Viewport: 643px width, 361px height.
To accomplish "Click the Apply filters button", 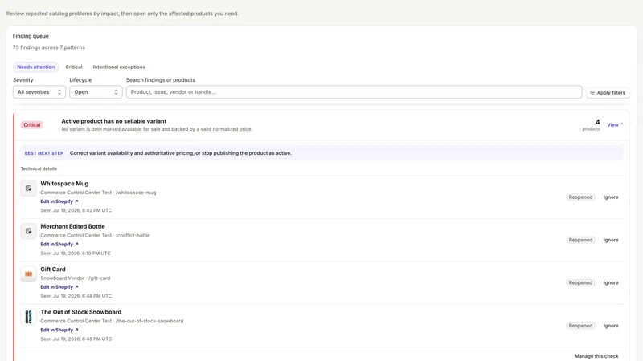I will (608, 93).
